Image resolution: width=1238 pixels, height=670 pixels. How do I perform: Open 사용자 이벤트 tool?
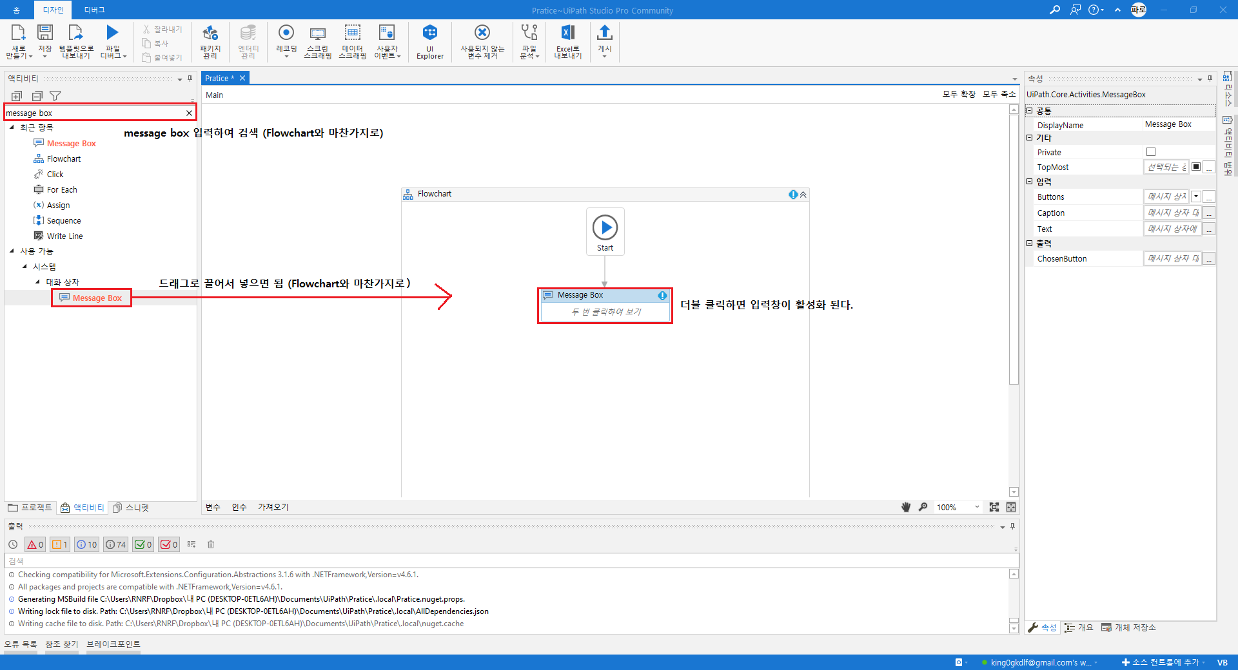[387, 42]
